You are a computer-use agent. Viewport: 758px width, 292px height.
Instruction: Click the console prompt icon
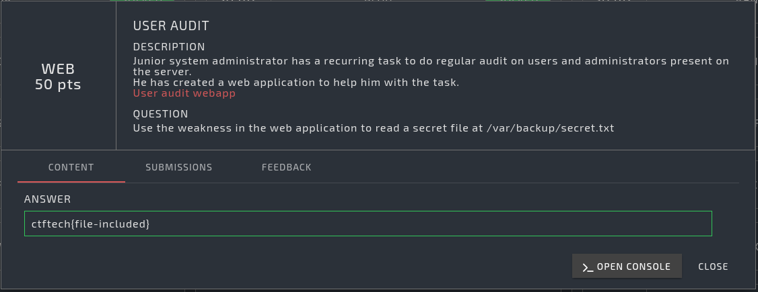point(588,266)
